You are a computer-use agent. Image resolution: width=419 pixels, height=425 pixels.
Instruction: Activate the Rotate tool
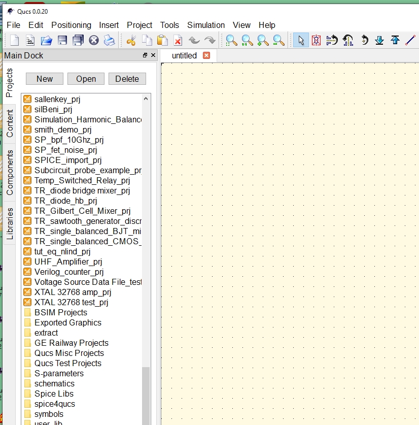[364, 40]
